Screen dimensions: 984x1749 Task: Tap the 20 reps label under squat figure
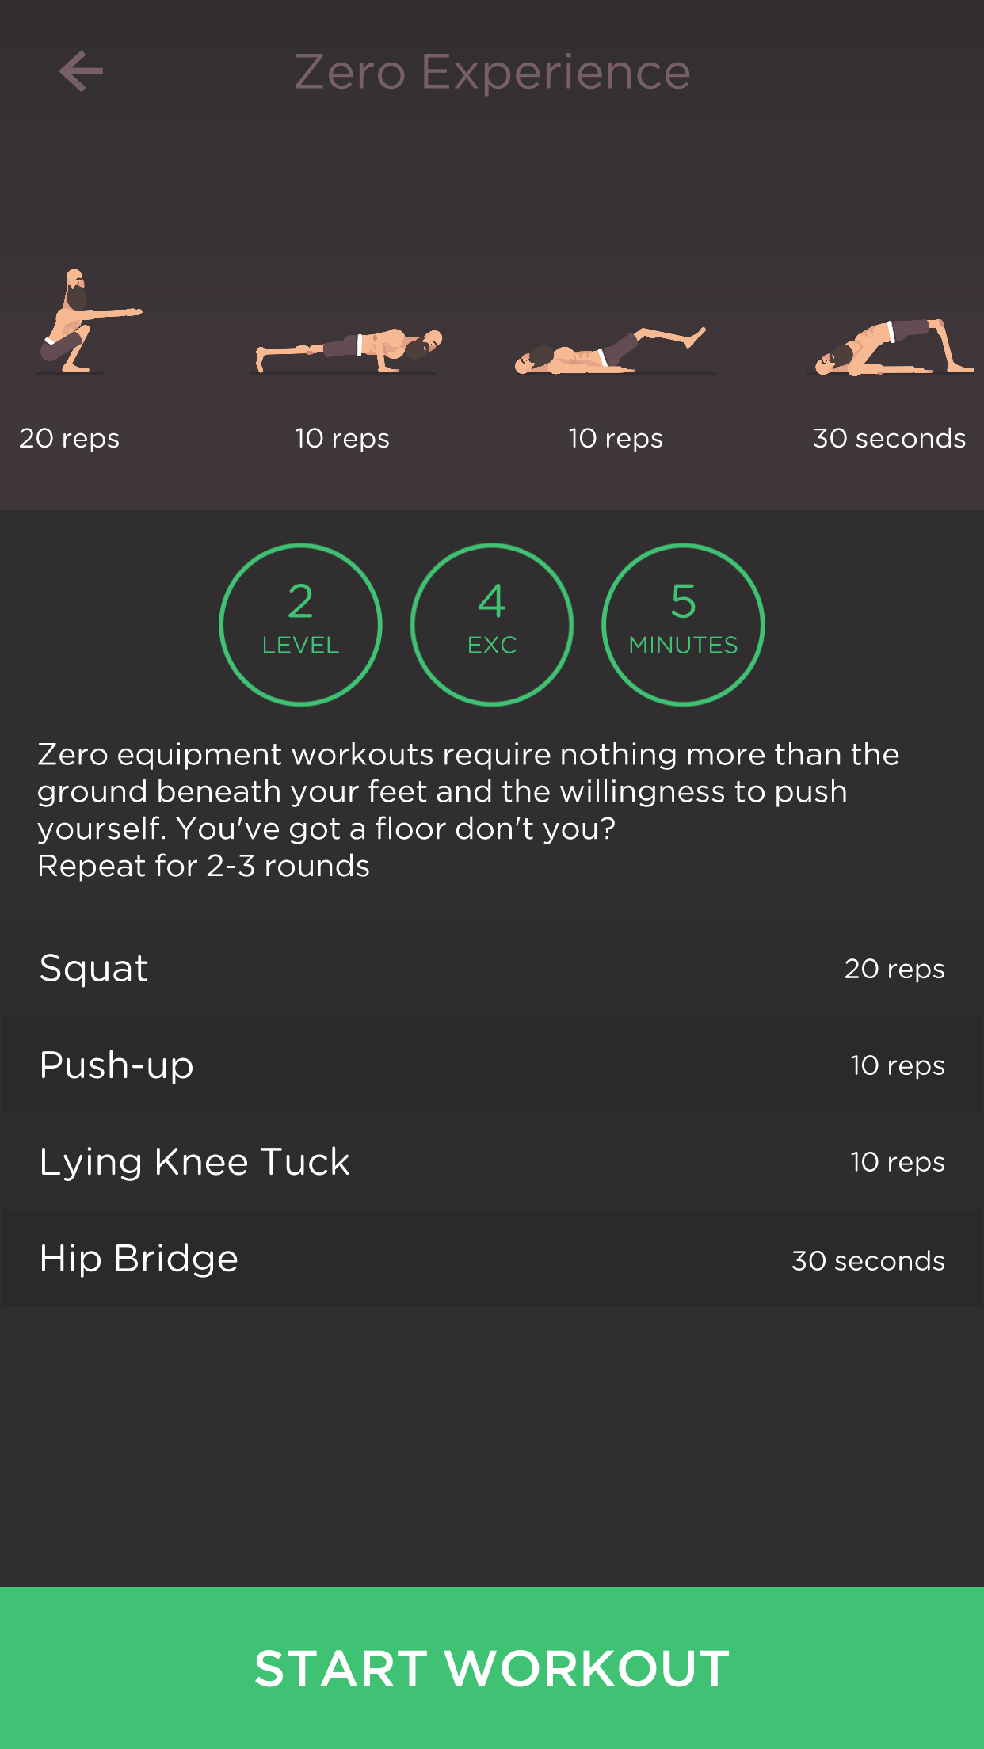coord(70,438)
